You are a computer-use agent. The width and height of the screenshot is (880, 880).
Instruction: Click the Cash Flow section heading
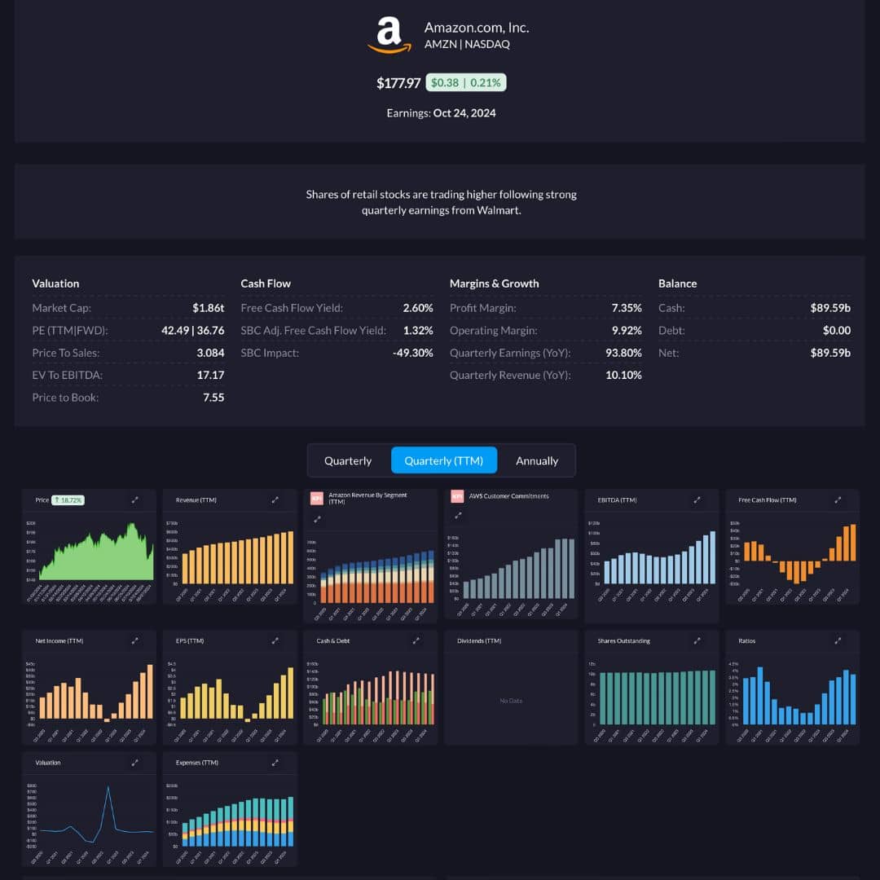(266, 284)
